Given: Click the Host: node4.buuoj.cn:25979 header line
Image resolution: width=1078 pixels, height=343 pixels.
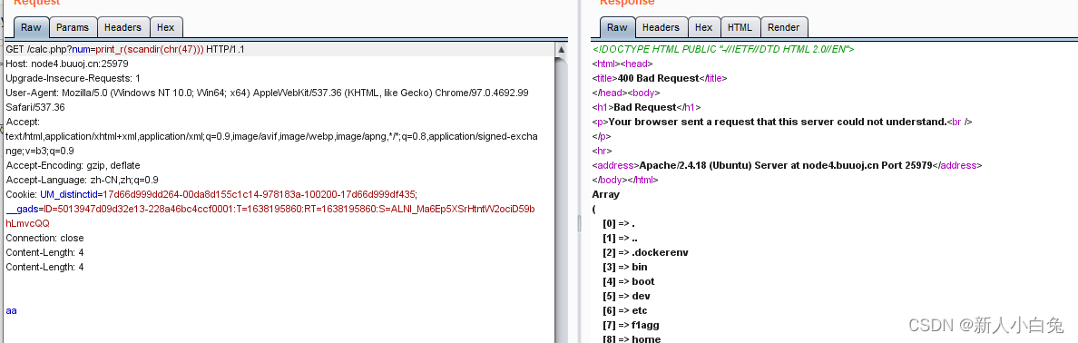Looking at the screenshot, I should (x=67, y=64).
